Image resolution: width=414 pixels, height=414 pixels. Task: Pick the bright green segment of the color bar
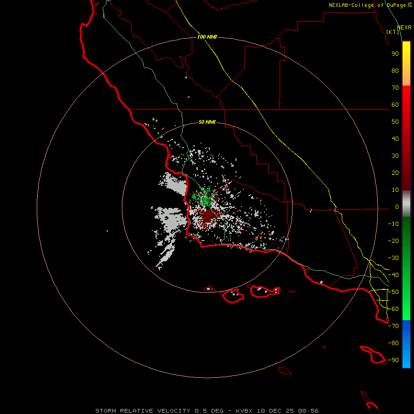[406, 304]
